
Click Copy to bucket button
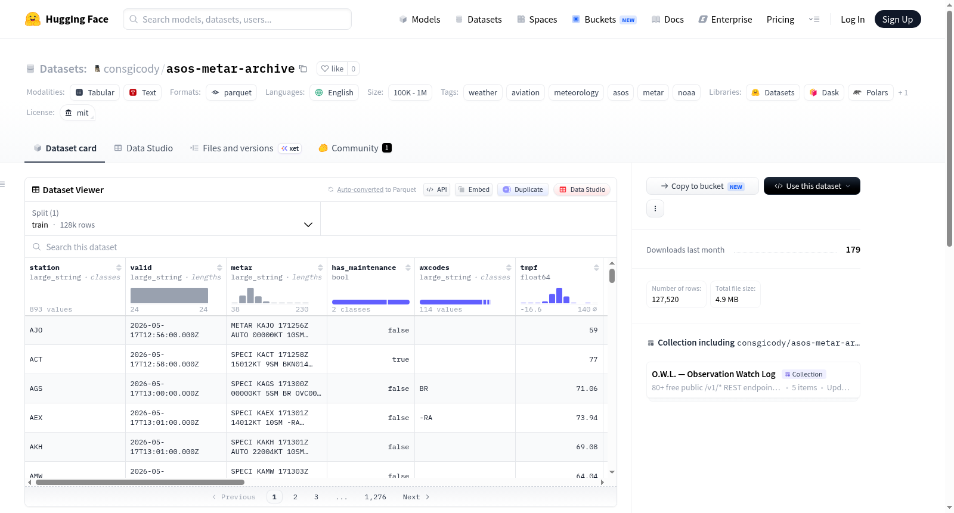(x=702, y=186)
